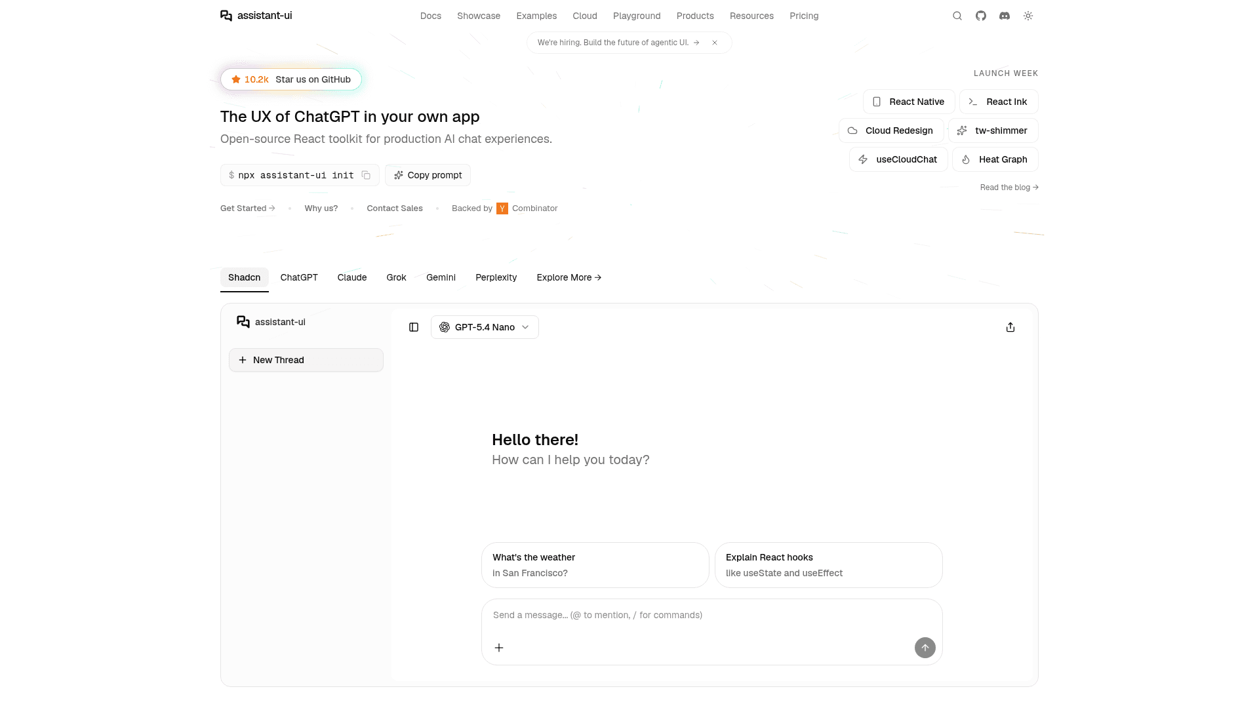The height and width of the screenshot is (708, 1259).
Task: Toggle the light/dark theme sun icon
Action: (1028, 16)
